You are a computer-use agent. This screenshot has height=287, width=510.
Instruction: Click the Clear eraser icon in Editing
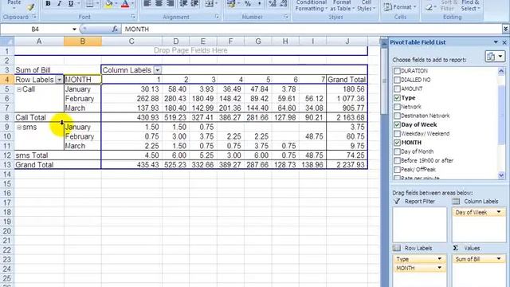coord(429,7)
